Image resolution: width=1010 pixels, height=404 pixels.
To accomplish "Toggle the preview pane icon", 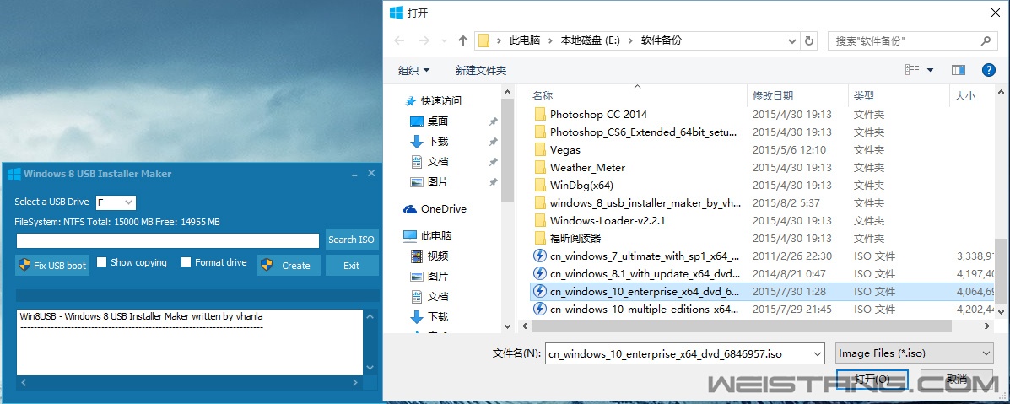I will click(x=959, y=70).
